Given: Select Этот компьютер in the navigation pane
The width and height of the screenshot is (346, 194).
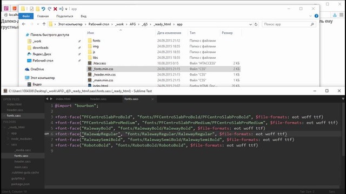Looking at the screenshot, I should 42,78.
